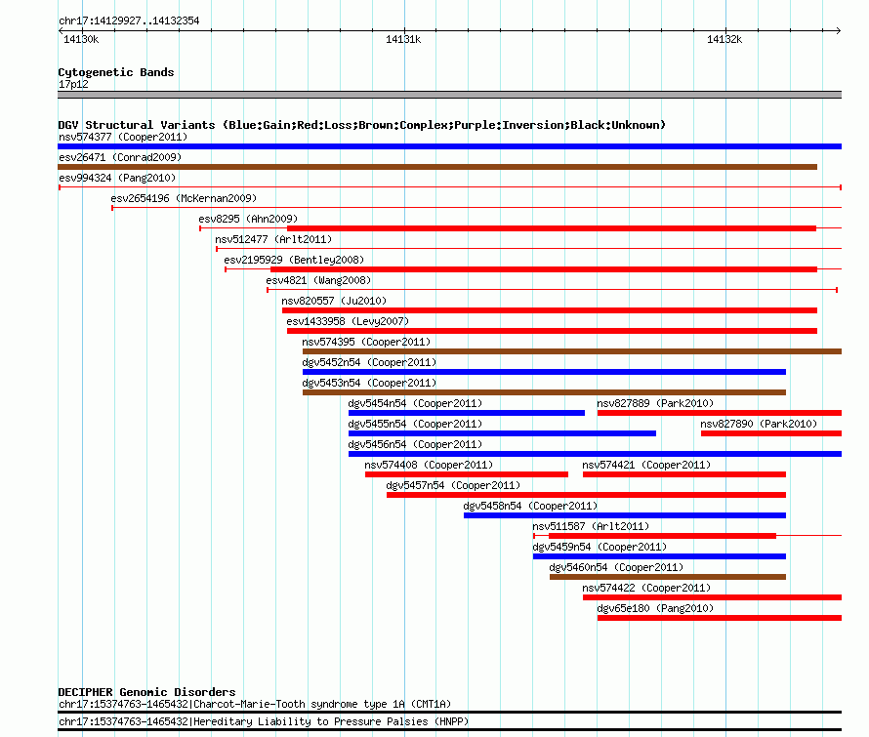Click the red nsv827890 loss bar
Screen dimensions: 869x737
click(x=771, y=433)
